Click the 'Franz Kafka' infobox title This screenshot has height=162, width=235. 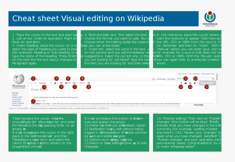pyautogui.click(x=199, y=105)
